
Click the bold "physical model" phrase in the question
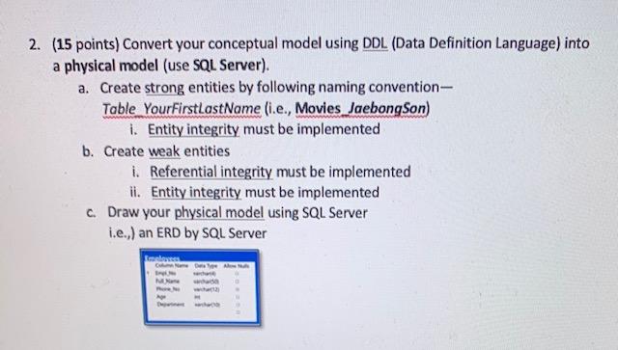(111, 66)
